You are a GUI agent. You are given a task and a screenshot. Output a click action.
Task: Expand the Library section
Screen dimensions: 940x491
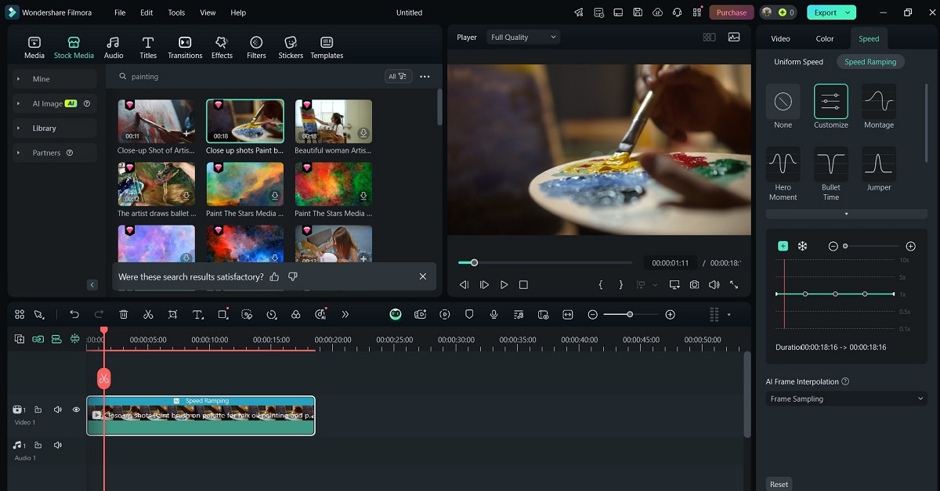pyautogui.click(x=55, y=128)
